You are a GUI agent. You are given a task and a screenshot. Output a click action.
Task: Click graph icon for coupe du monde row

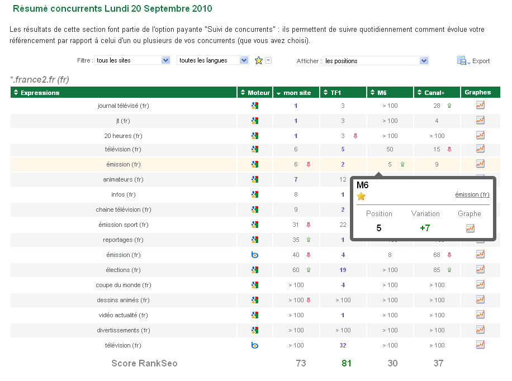coord(480,284)
